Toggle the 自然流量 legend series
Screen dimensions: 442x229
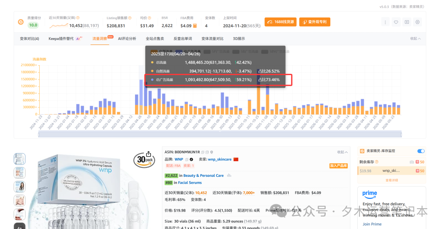coord(162,51)
